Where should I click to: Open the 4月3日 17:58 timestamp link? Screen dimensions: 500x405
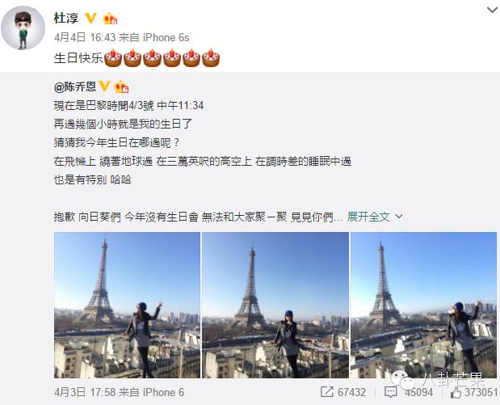(x=85, y=392)
